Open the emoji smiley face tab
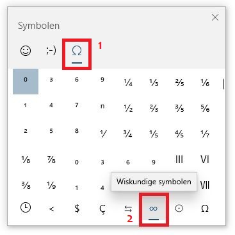Image resolution: width=235 pixels, height=235 pixels. (26, 51)
